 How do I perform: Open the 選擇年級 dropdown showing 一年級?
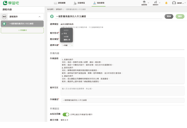(67, 45)
